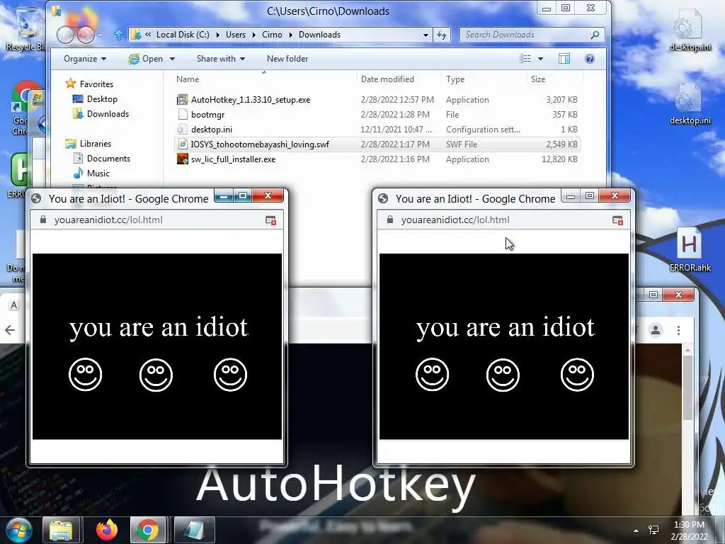
Task: Toggle the preview pane icon
Action: (564, 59)
